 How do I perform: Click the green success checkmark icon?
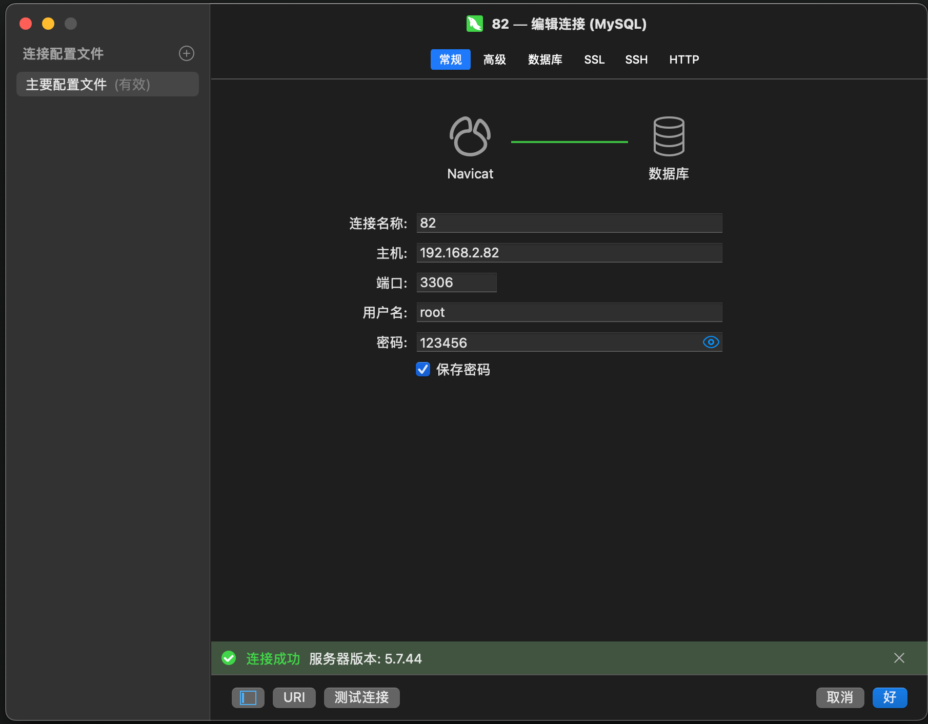pos(229,658)
